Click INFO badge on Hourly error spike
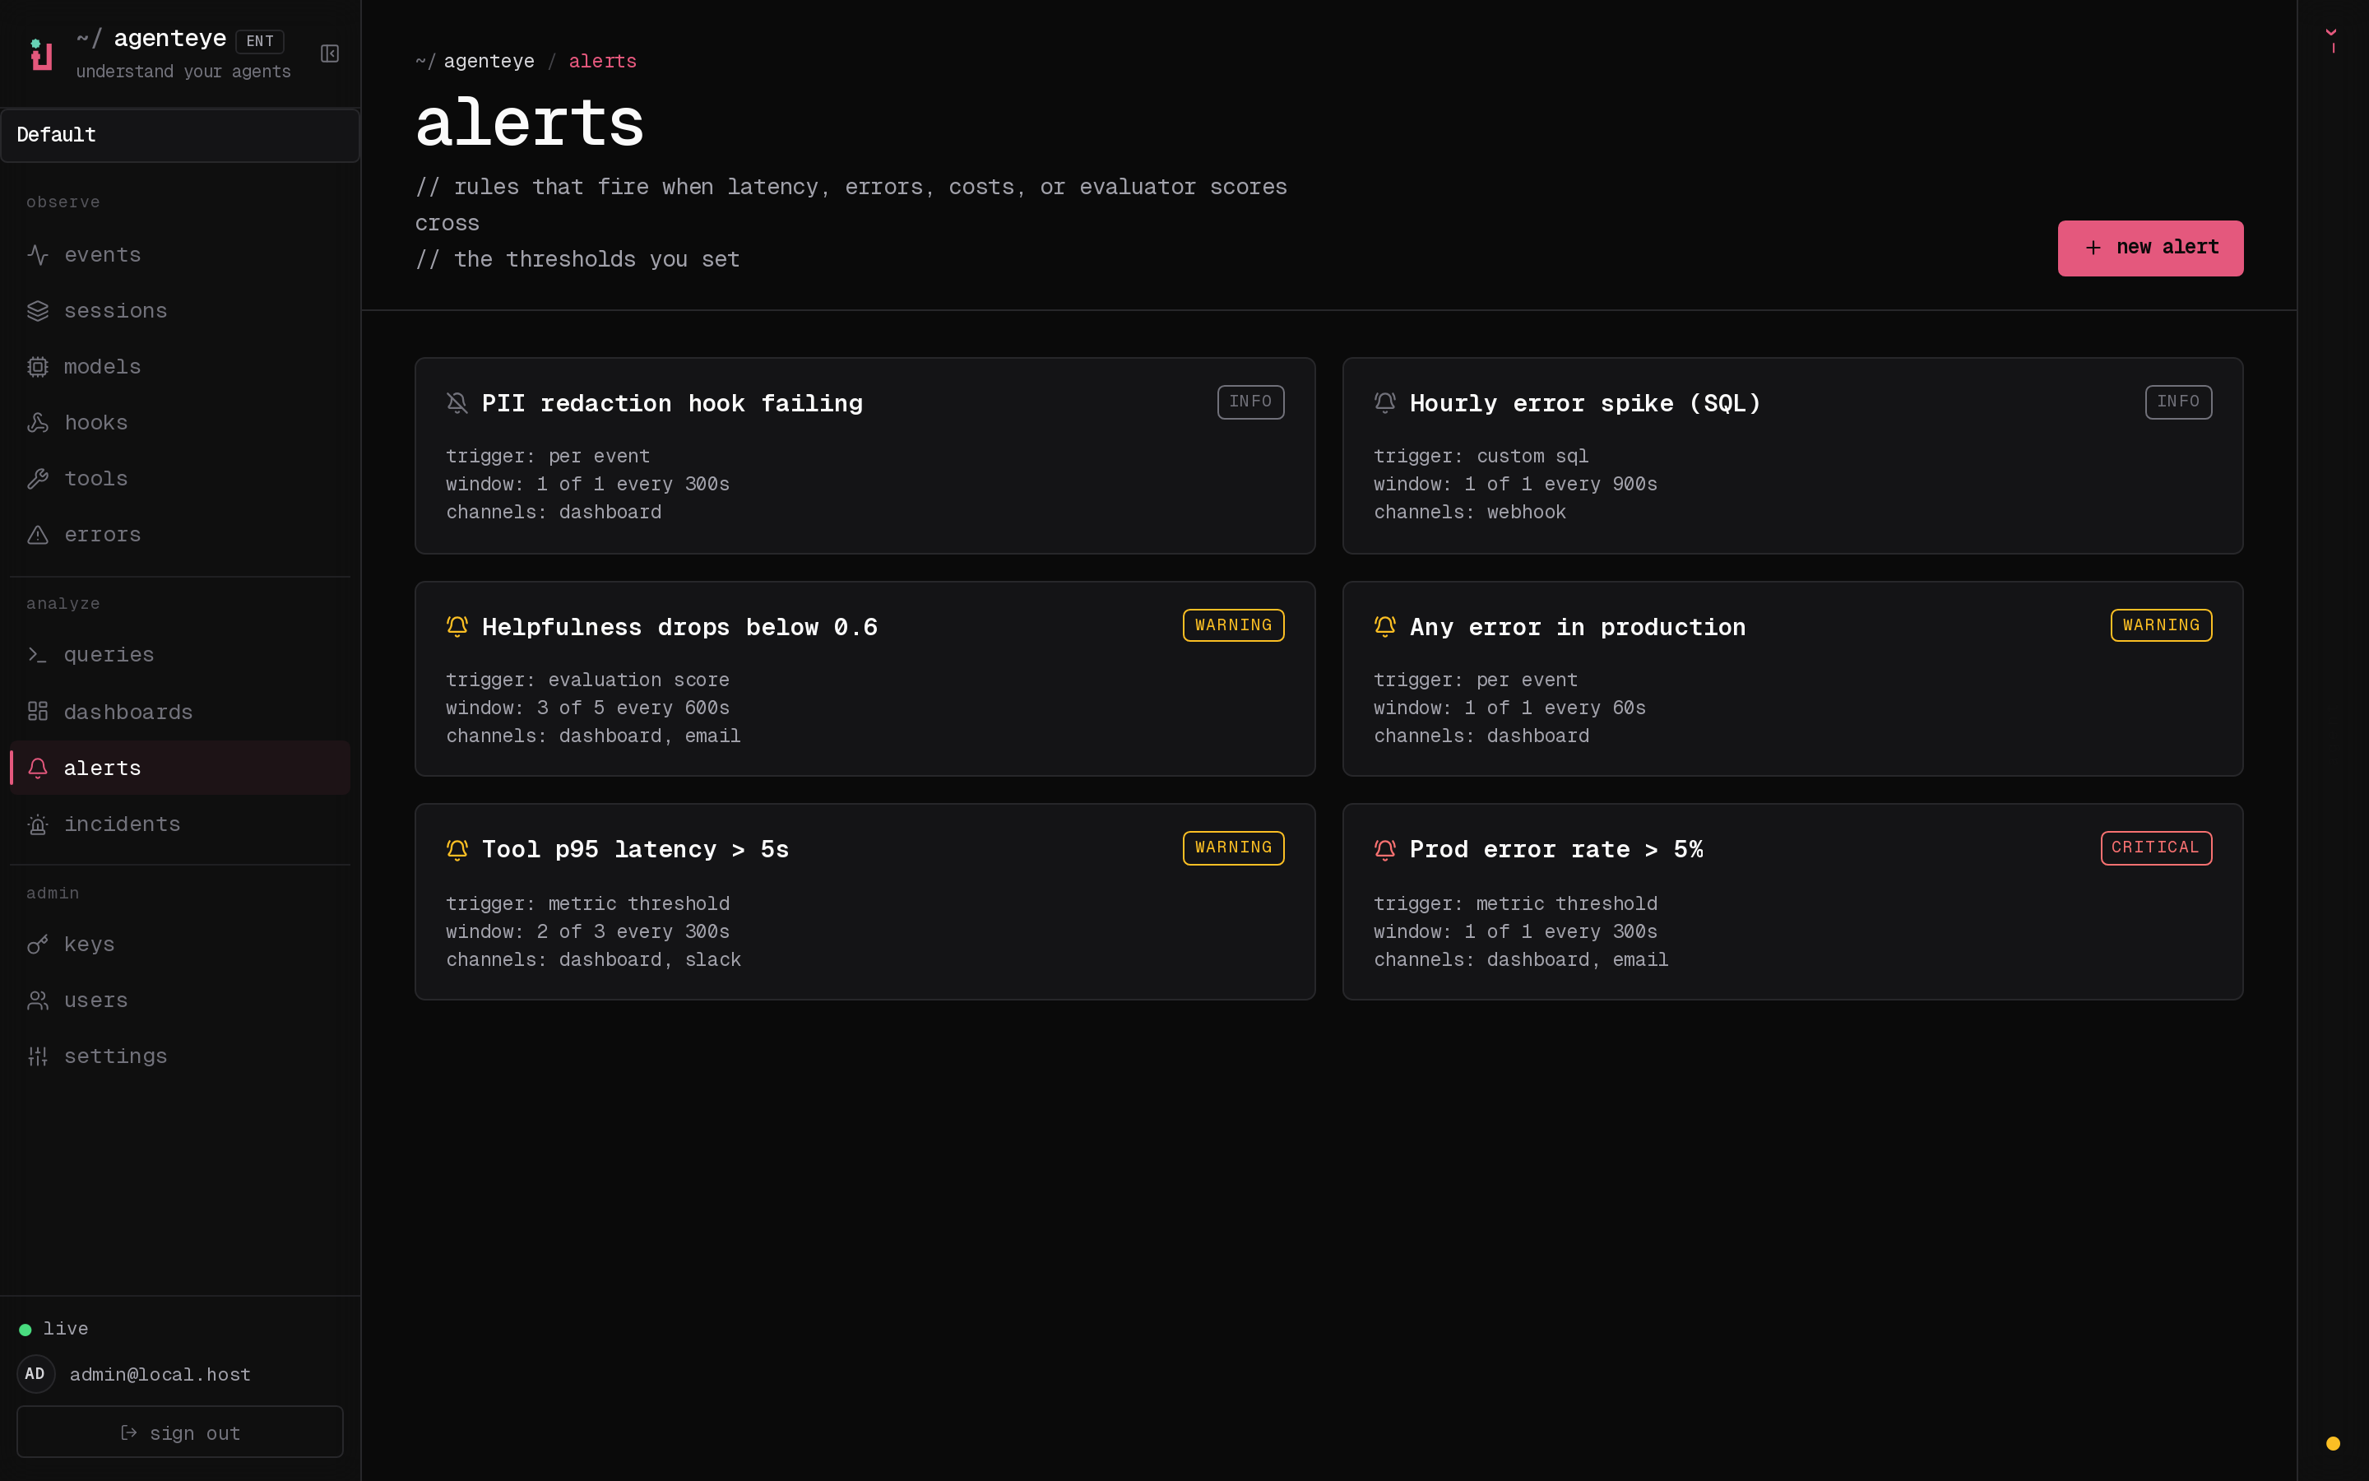This screenshot has height=1481, width=2369. [2178, 402]
